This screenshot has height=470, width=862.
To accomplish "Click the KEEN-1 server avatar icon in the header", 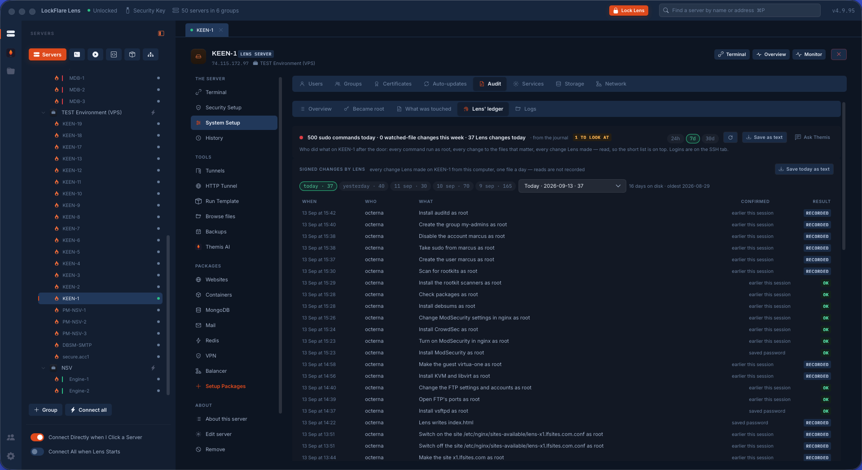I will 198,57.
